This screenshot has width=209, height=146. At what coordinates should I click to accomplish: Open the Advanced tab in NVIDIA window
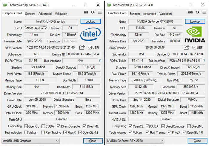[149, 14]
